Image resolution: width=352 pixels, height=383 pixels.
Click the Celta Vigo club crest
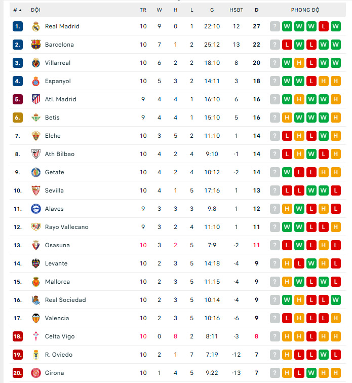coord(35,336)
